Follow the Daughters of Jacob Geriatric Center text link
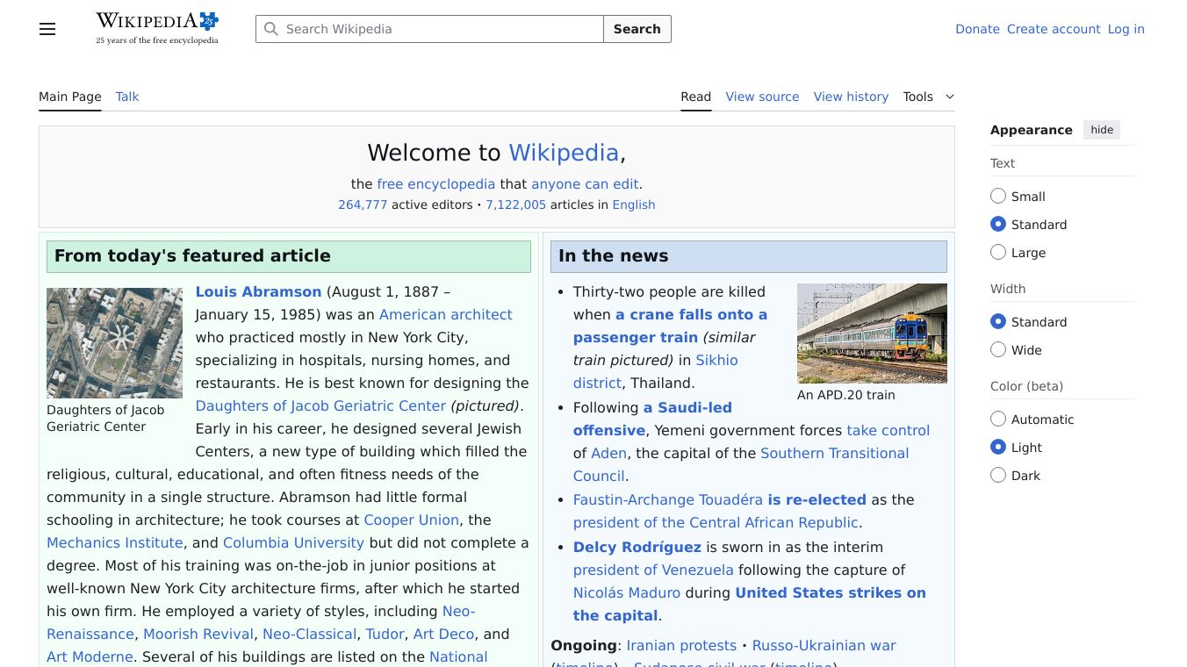Viewport: 1187px width, 667px height. [320, 405]
